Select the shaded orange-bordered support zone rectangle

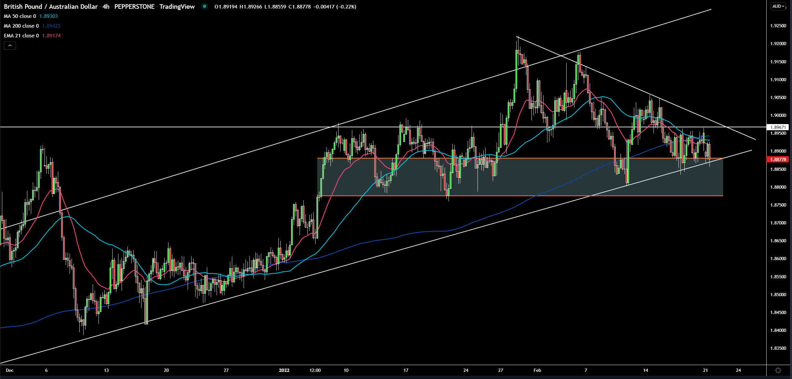pyautogui.click(x=520, y=177)
